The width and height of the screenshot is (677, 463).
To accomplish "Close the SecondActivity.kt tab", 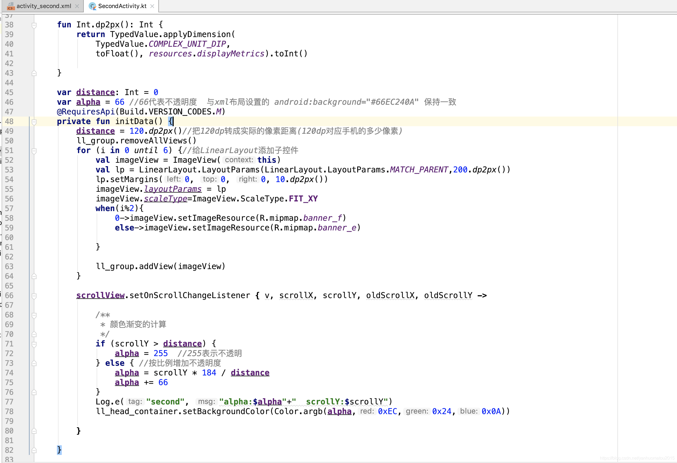I will (152, 6).
